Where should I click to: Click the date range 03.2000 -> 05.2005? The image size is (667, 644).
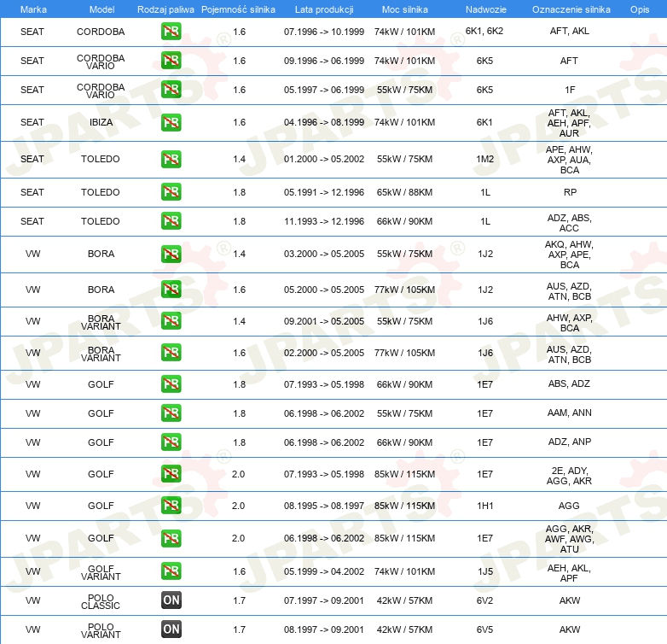tap(324, 254)
